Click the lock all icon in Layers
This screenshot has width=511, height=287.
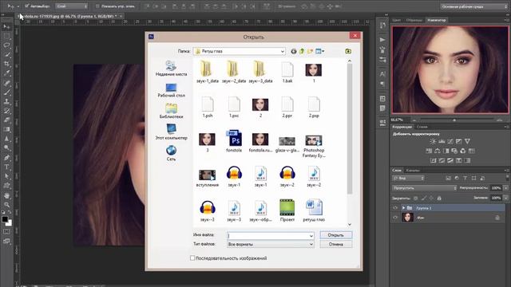pos(439,198)
